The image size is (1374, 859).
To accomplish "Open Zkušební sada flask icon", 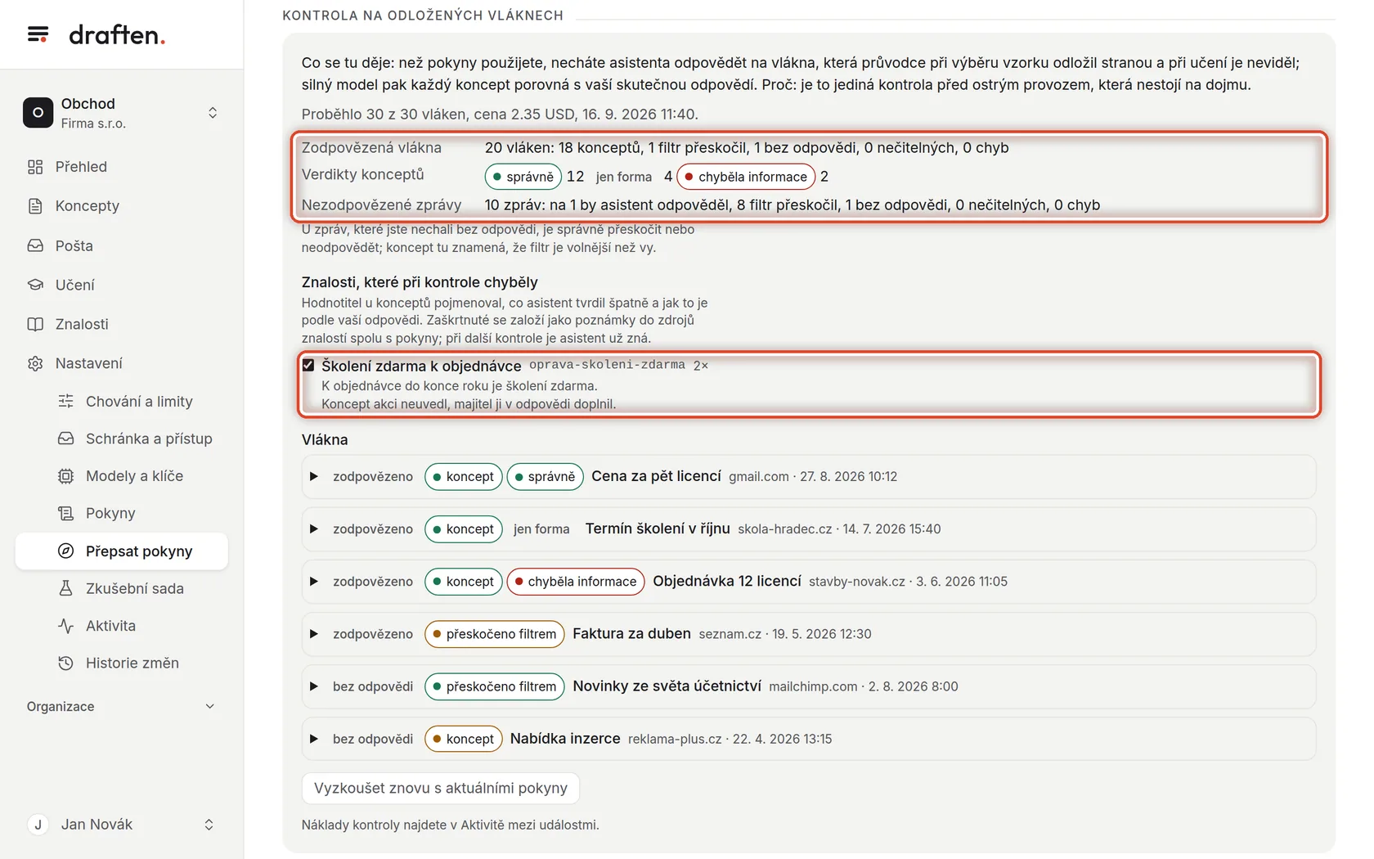I will coord(66,588).
